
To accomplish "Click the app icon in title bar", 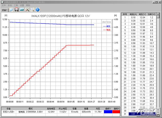I will 2,2.
